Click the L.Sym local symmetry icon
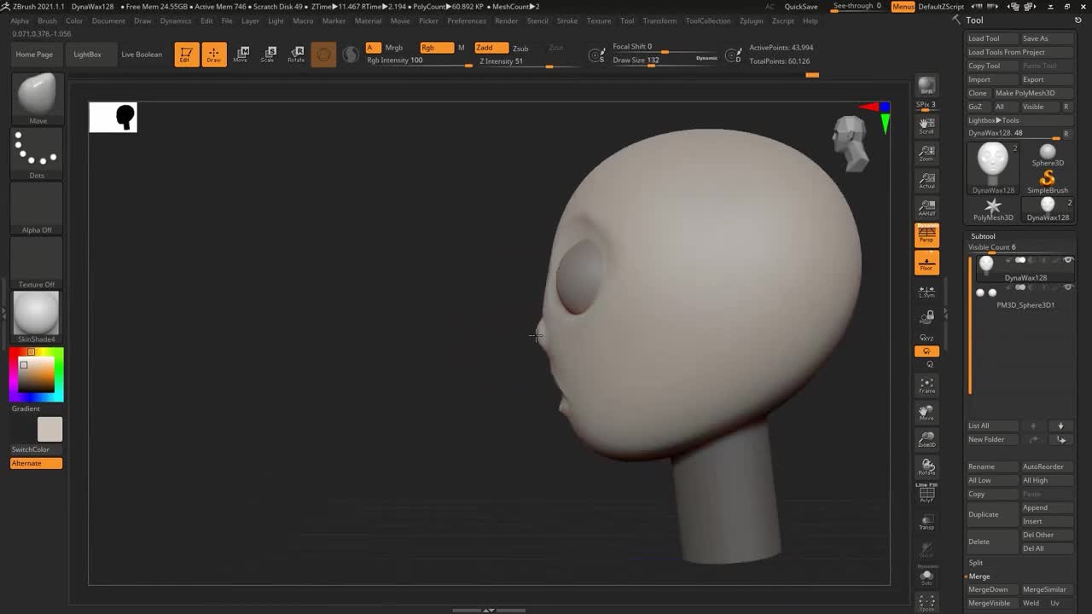This screenshot has width=1092, height=614. click(926, 292)
